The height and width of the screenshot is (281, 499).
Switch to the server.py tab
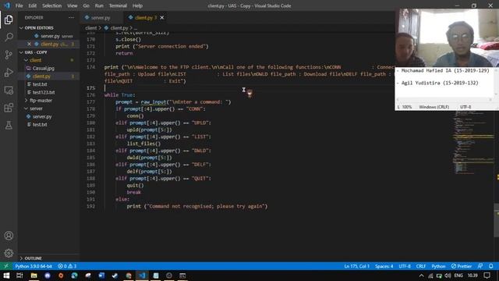tap(101, 17)
